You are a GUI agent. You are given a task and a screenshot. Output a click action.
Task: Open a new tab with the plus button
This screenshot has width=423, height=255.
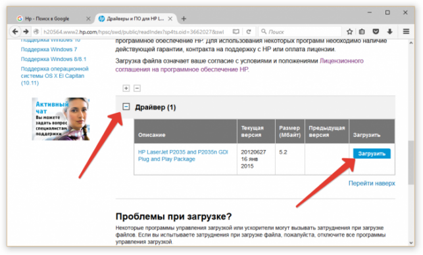point(184,18)
